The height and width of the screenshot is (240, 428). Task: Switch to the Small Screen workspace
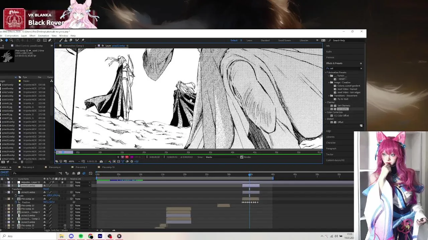click(x=285, y=40)
